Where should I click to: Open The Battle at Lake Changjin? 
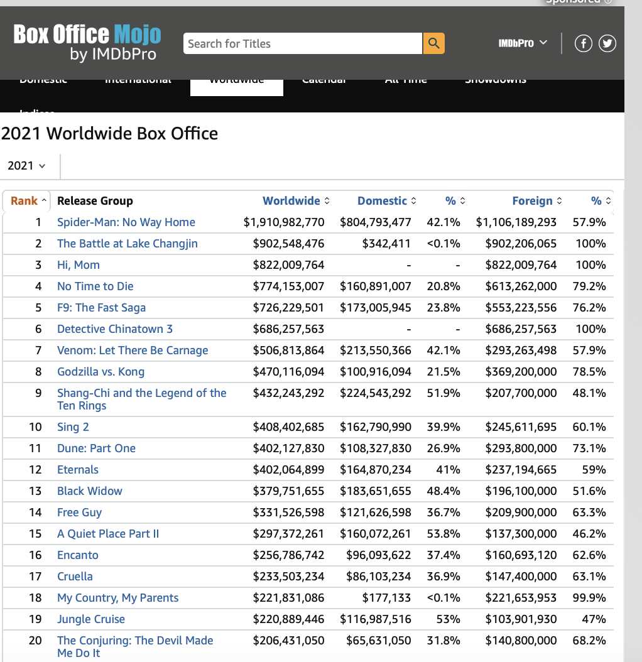pyautogui.click(x=127, y=244)
